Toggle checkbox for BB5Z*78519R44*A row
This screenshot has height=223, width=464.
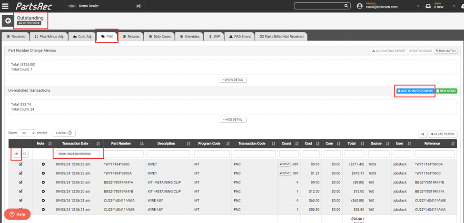21,182
